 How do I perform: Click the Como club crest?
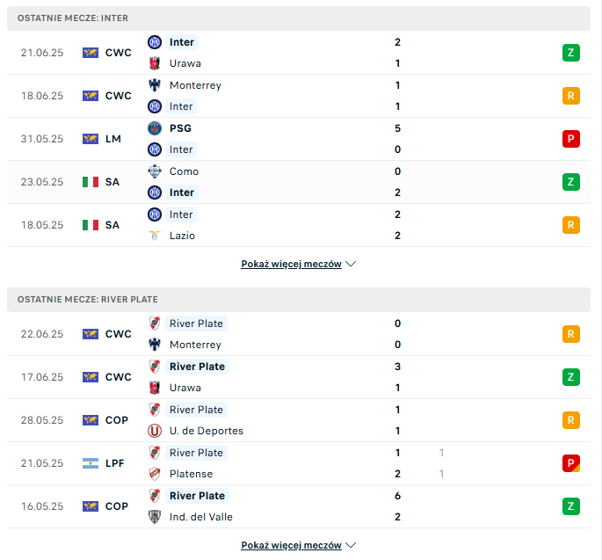click(x=155, y=171)
